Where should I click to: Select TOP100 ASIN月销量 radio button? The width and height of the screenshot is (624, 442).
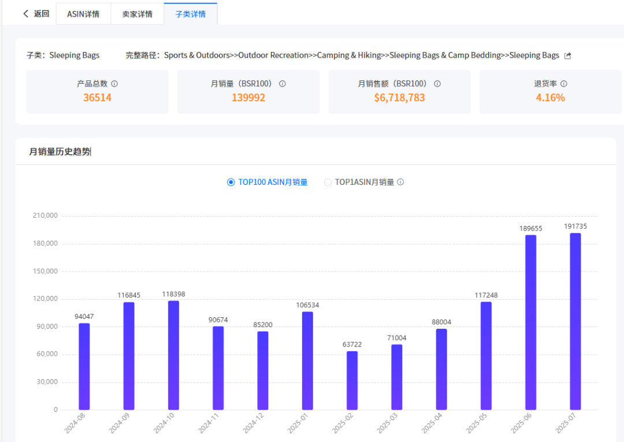click(231, 182)
